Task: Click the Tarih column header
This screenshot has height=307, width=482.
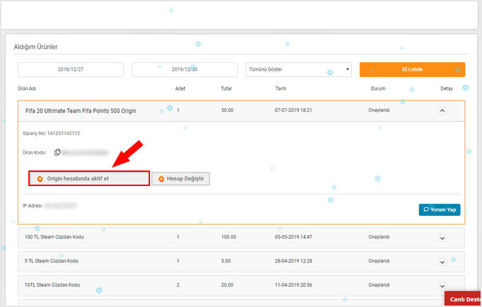Action: [280, 88]
